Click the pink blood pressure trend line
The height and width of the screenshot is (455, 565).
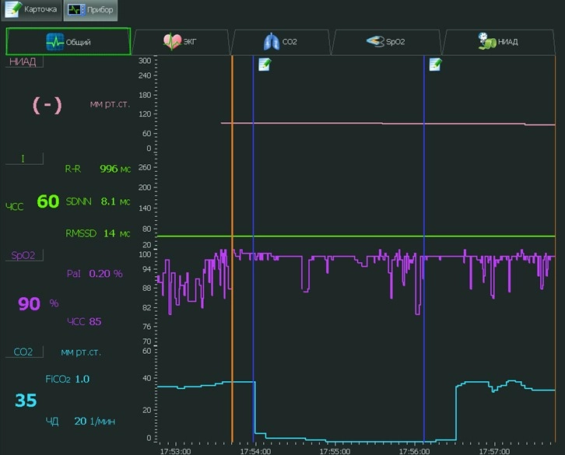[388, 124]
